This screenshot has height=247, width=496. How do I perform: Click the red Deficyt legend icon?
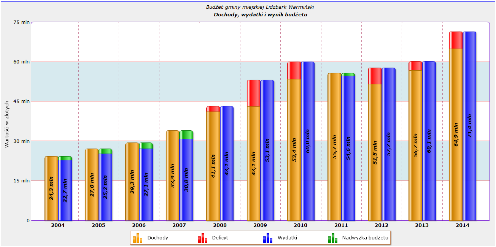(x=203, y=238)
